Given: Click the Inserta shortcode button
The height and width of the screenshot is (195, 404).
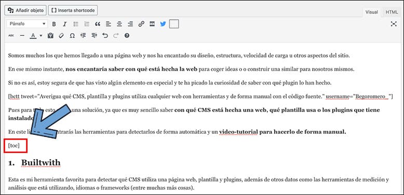Looking at the screenshot, I should click(x=73, y=10).
